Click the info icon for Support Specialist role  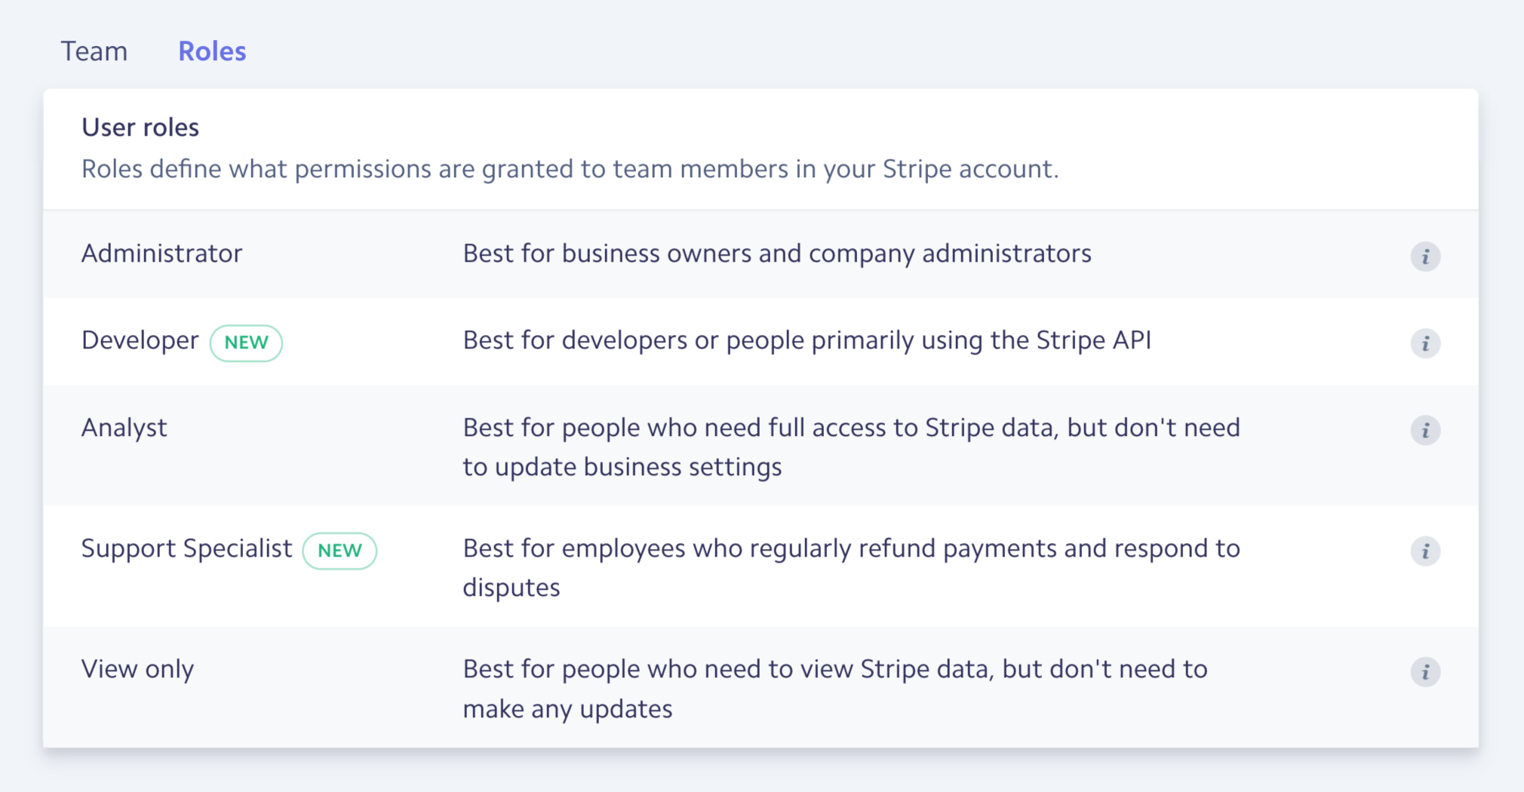(1425, 551)
